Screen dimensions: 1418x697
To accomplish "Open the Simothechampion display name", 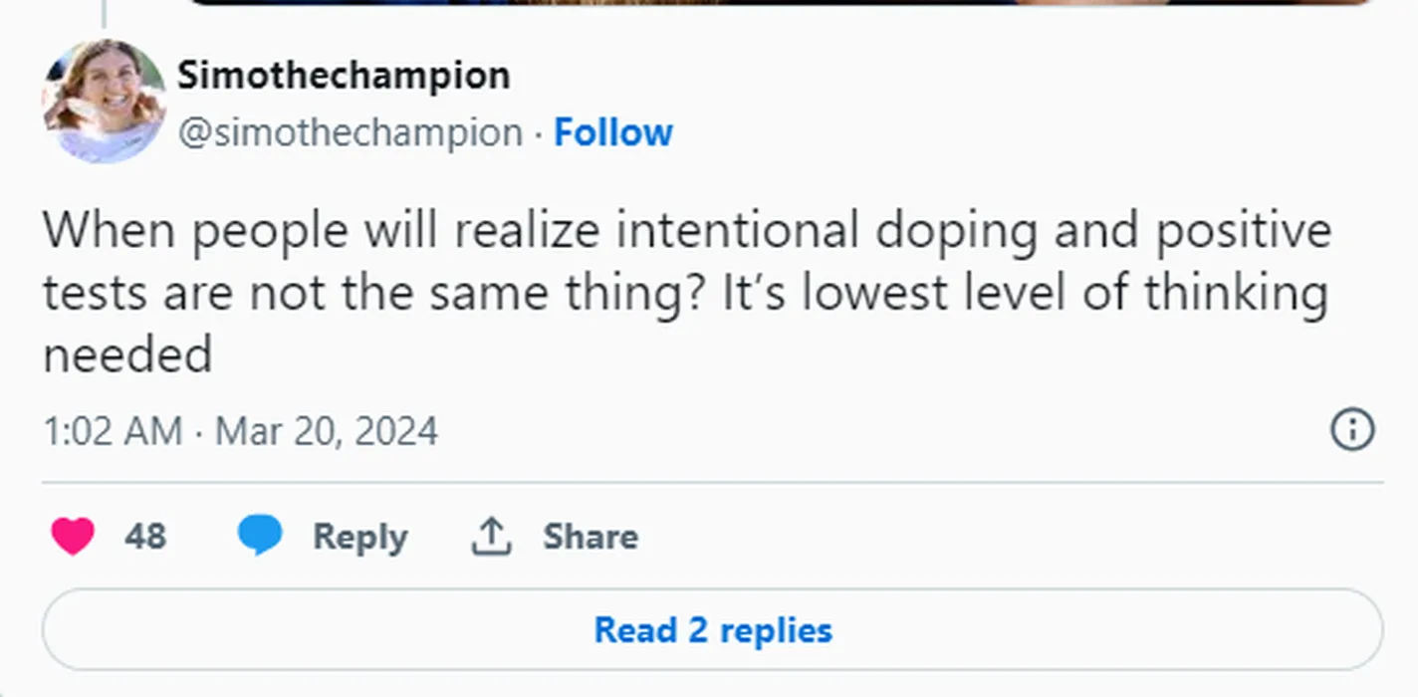I will tap(344, 76).
